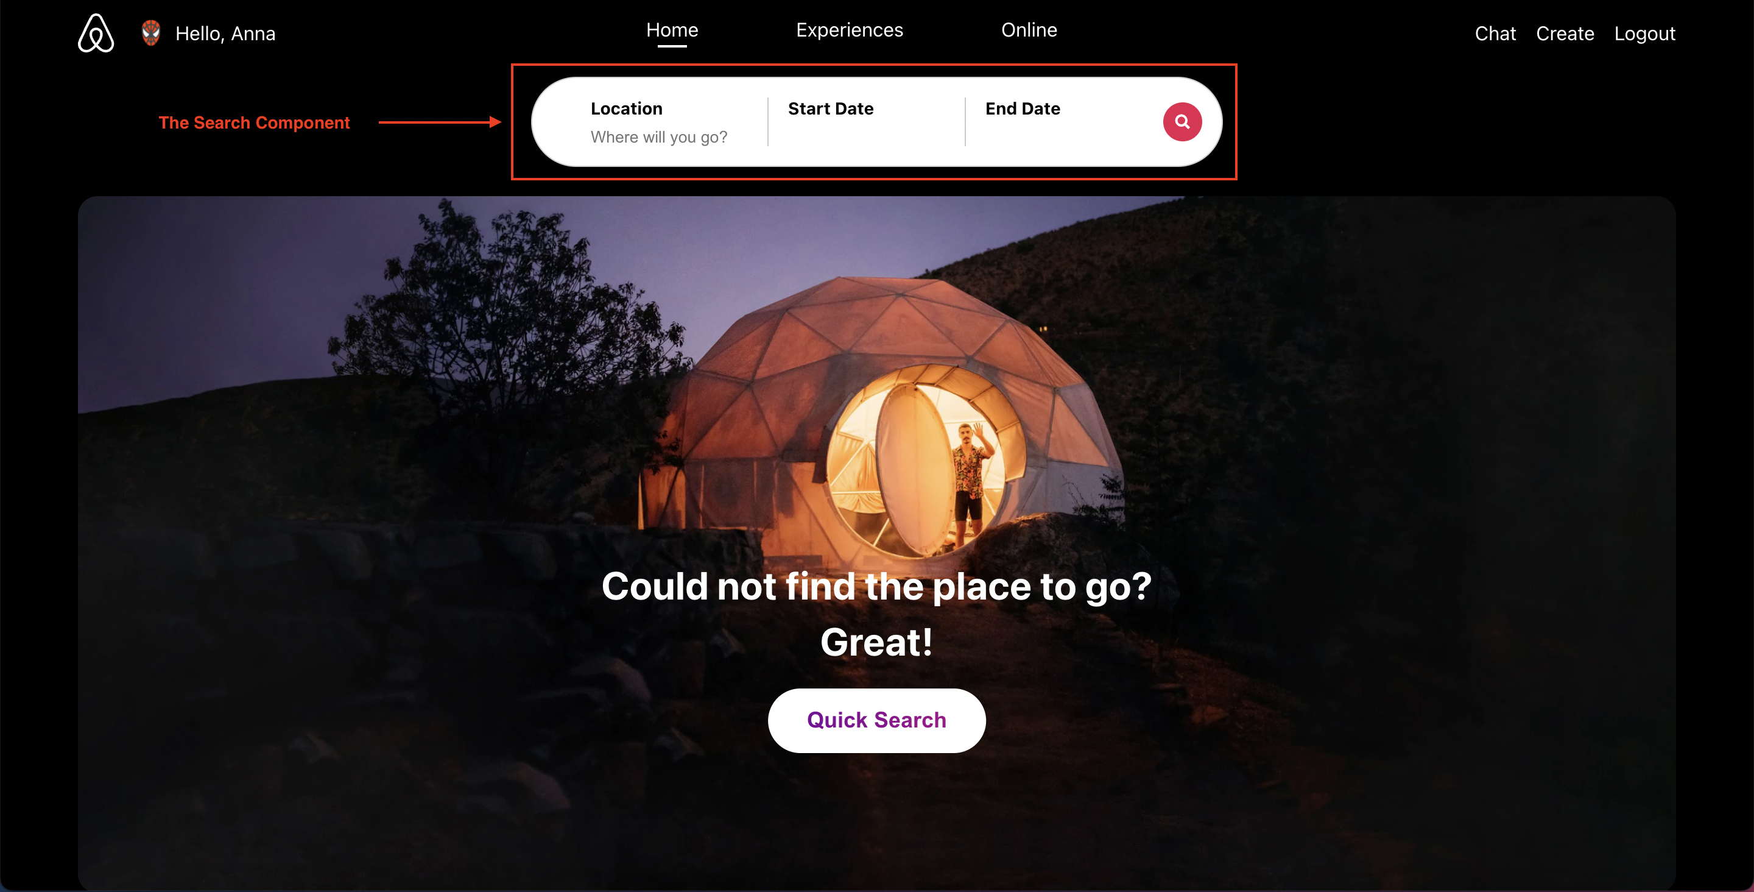Click the Home tab

[672, 30]
